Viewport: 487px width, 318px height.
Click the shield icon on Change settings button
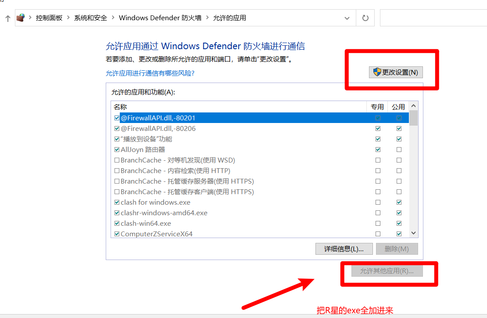click(x=377, y=72)
